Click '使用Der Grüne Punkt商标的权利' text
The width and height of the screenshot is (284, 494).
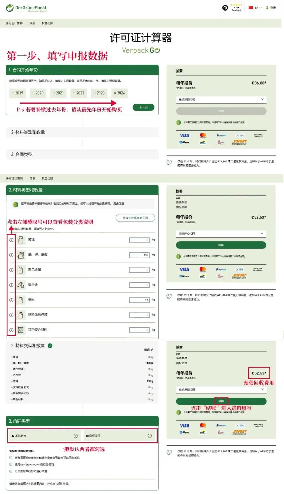tap(34, 464)
